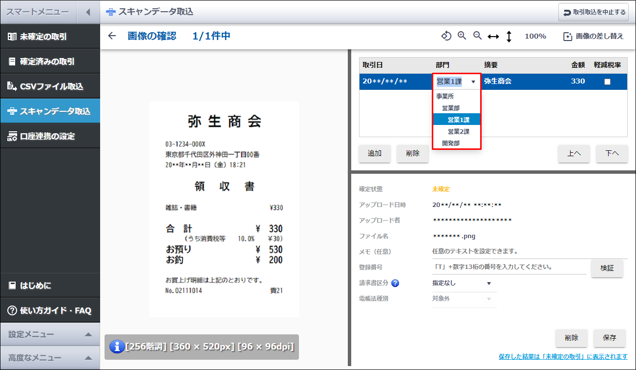Rotate the receipt image
This screenshot has width=636, height=370.
[x=446, y=36]
